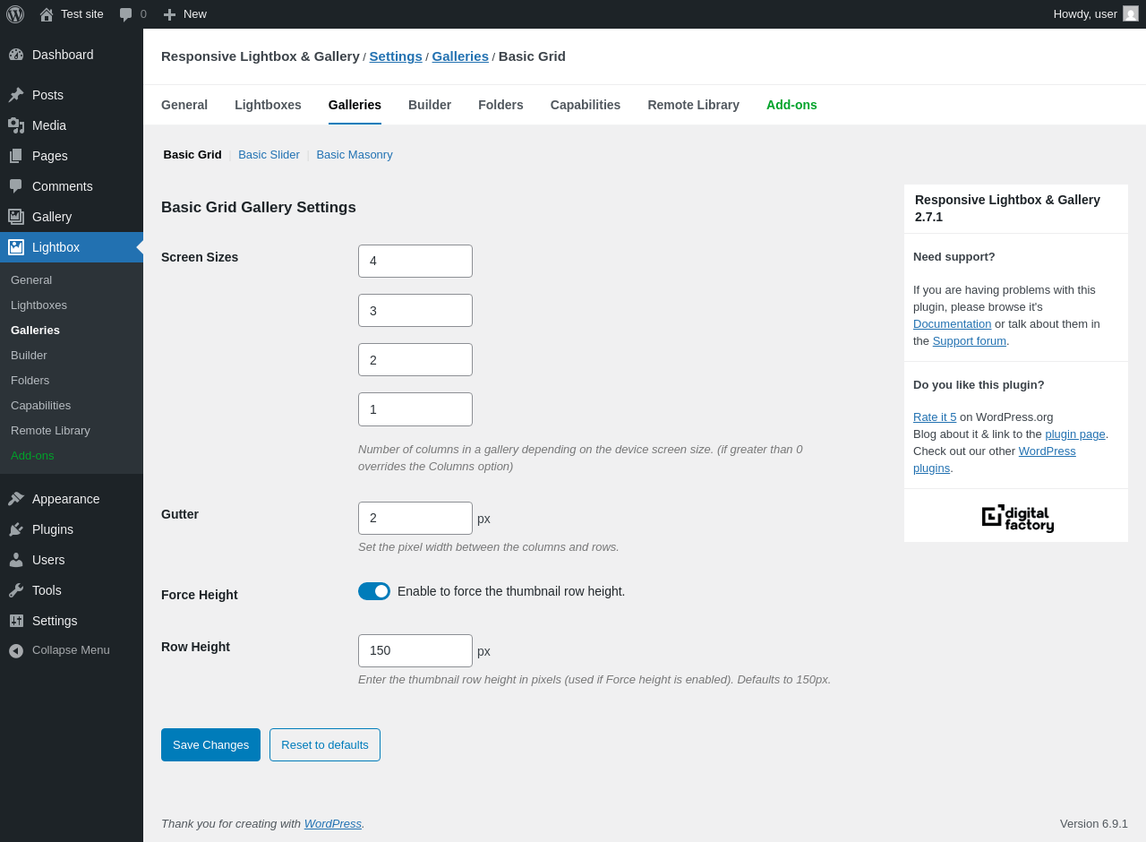Open the Support forum link

coord(969,340)
